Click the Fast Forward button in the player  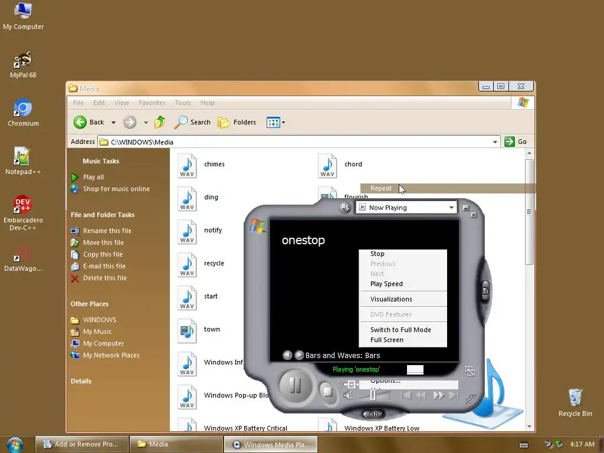tap(438, 396)
